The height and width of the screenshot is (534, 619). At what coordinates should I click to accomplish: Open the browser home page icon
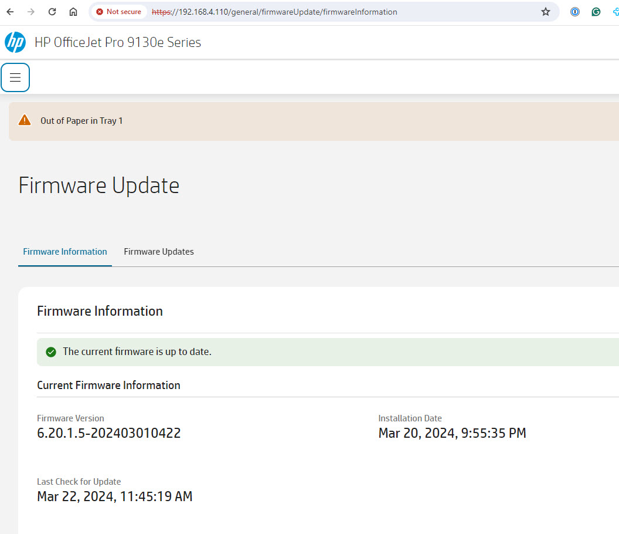pos(73,12)
